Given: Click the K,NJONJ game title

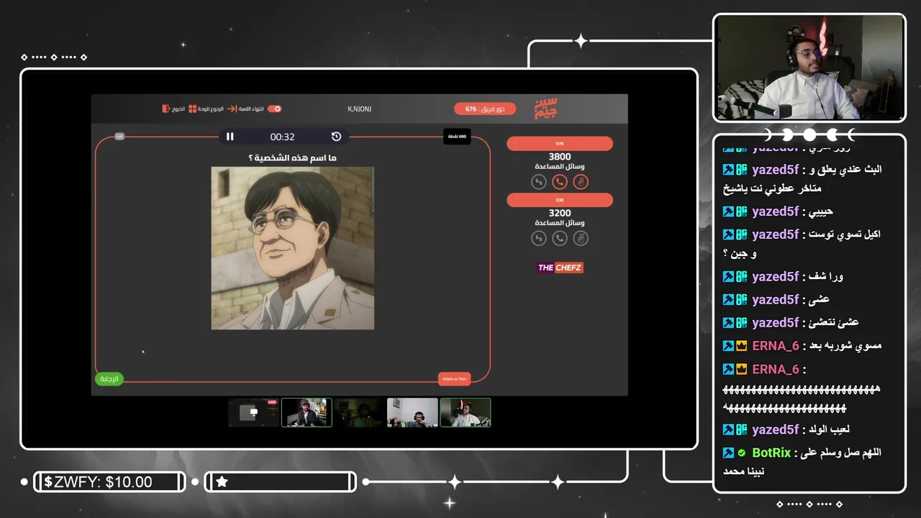Looking at the screenshot, I should [360, 109].
